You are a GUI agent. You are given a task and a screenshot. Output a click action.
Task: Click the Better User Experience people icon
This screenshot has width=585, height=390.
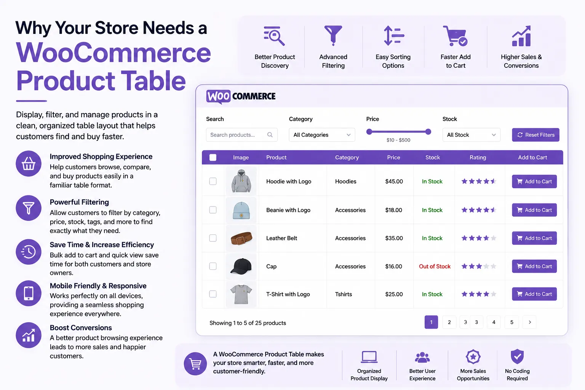[x=422, y=357]
